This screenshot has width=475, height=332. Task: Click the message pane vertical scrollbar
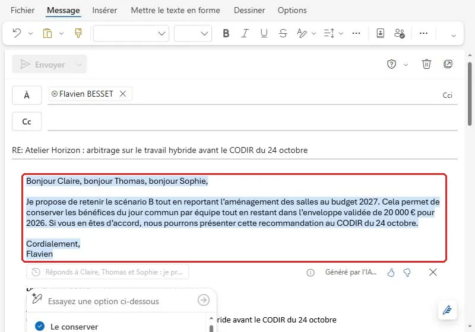tap(470, 94)
